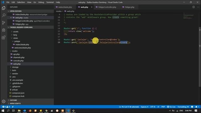Select PelajarController.php in Open Editors
Image resolution: width=201 pixels, height=113 pixels.
(x=30, y=21)
